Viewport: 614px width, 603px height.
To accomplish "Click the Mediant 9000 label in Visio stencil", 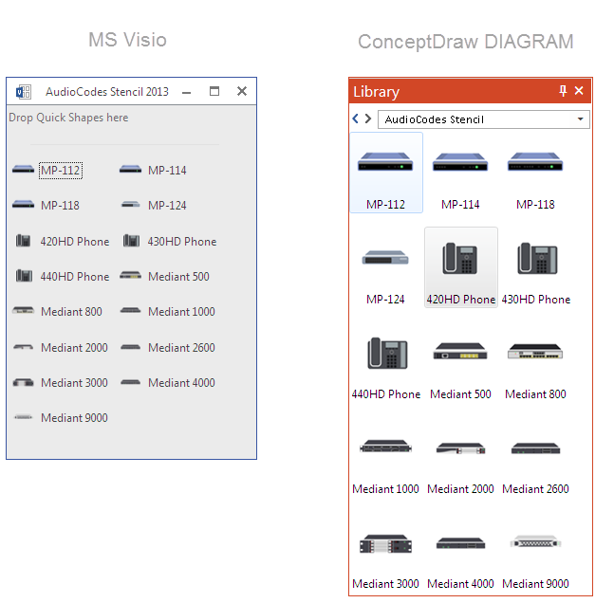I will [74, 417].
